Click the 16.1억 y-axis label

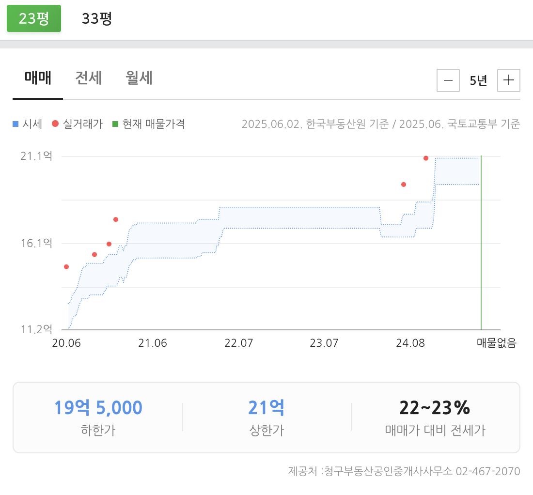click(x=36, y=243)
